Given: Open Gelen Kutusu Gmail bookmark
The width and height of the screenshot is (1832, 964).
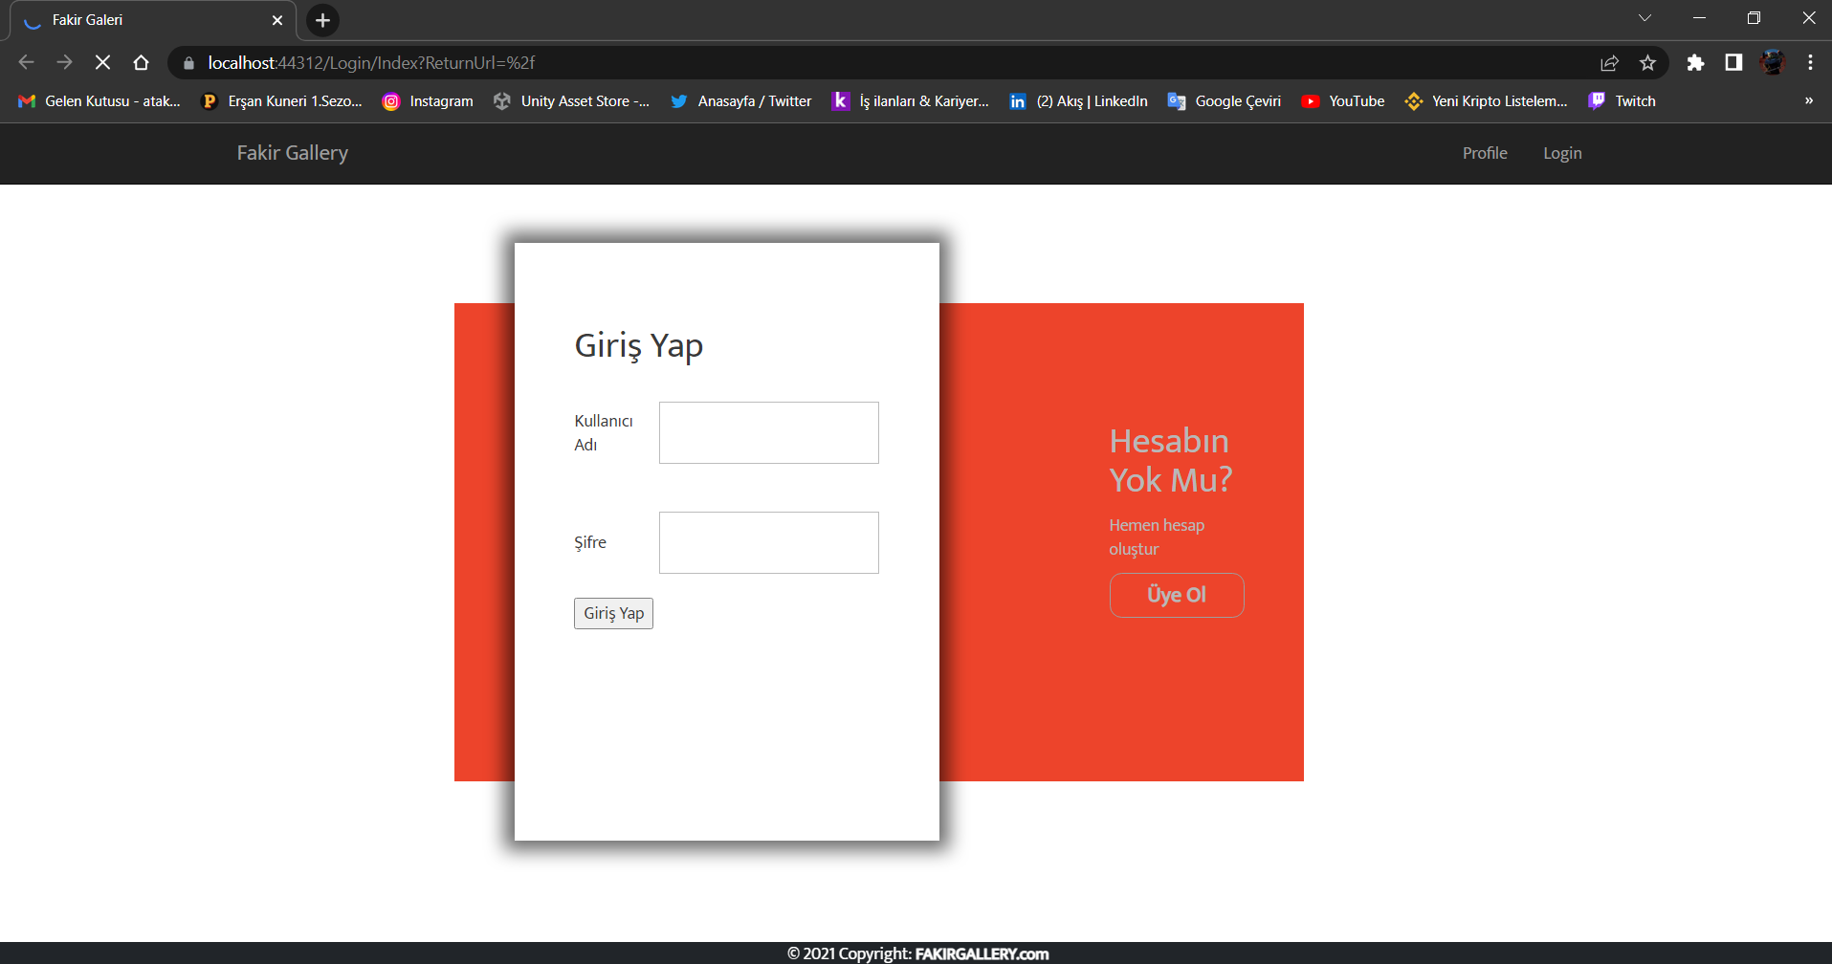Looking at the screenshot, I should pos(99,101).
